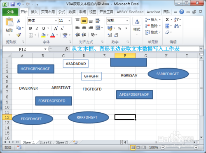Toggle Top Align vertical alignment

click(77, 20)
